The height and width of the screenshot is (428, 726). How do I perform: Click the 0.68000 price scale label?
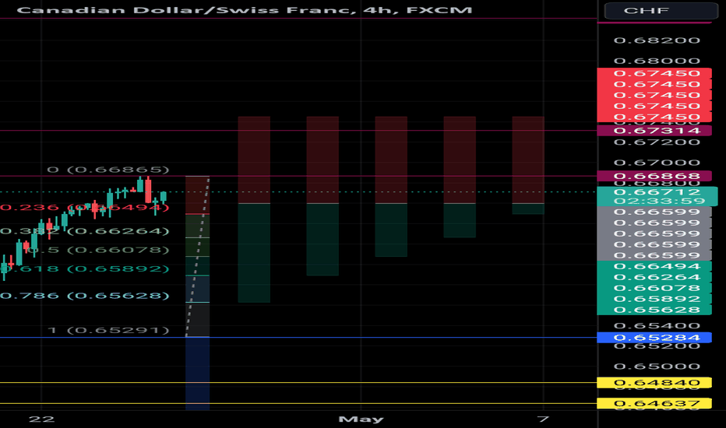pyautogui.click(x=657, y=61)
